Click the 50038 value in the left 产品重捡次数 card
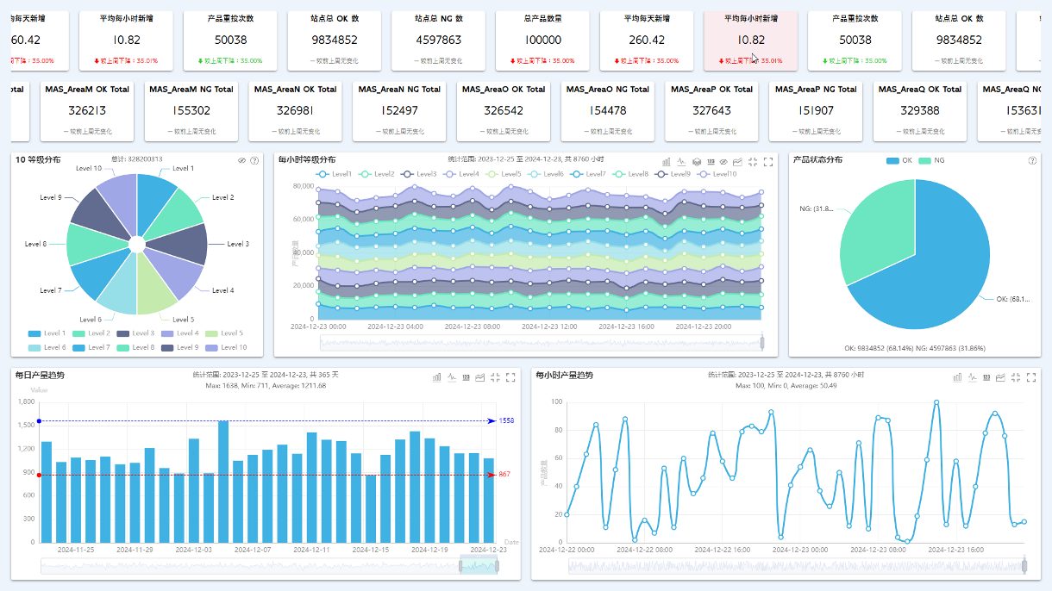 [229, 40]
